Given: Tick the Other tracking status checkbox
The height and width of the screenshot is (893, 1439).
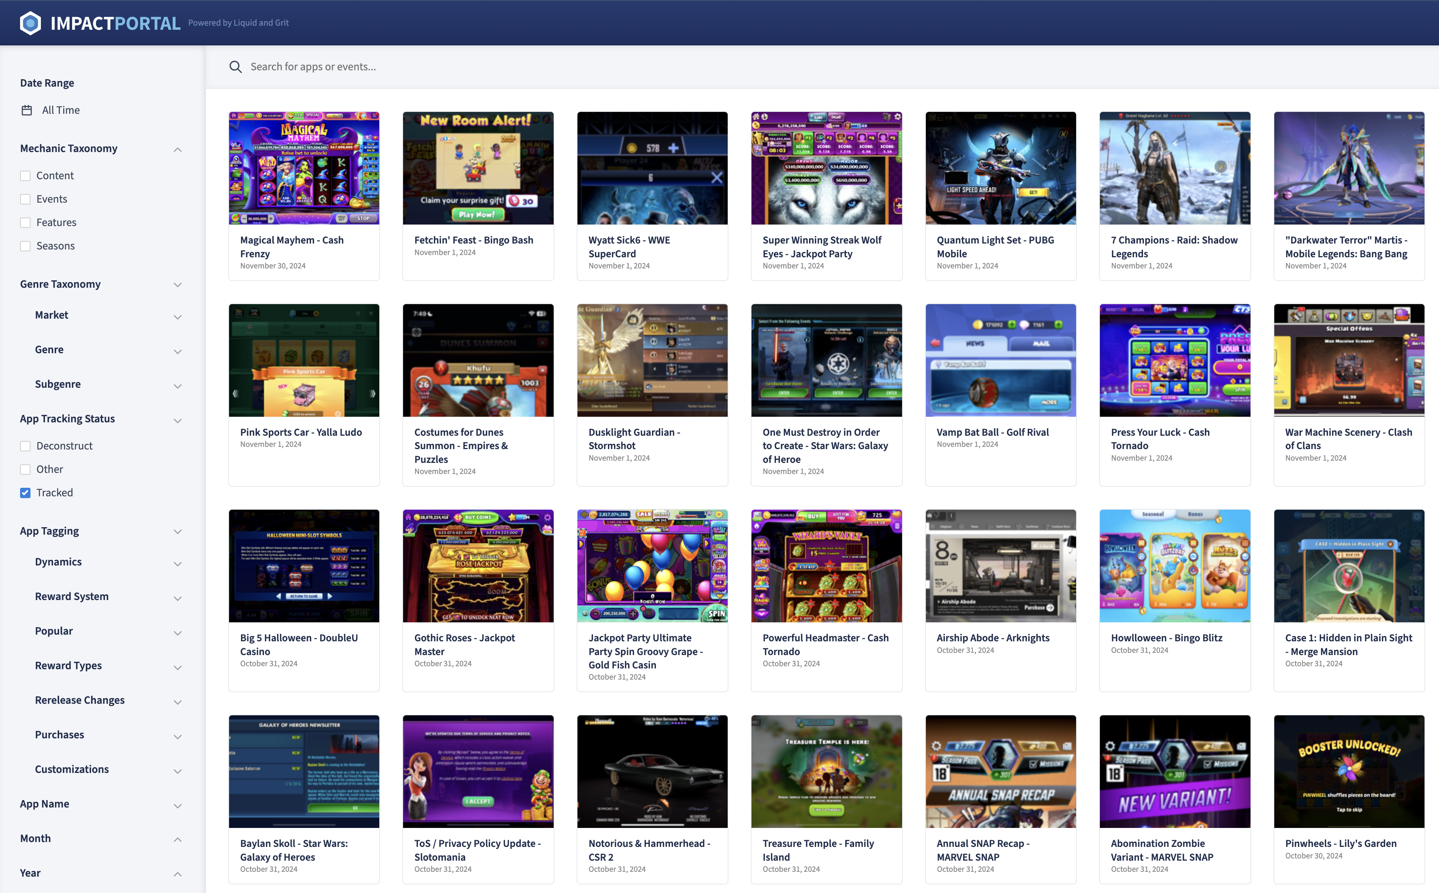Looking at the screenshot, I should click(25, 470).
